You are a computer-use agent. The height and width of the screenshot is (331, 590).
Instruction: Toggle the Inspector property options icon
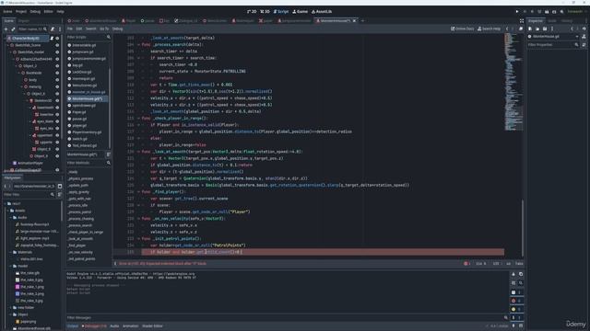584,45
